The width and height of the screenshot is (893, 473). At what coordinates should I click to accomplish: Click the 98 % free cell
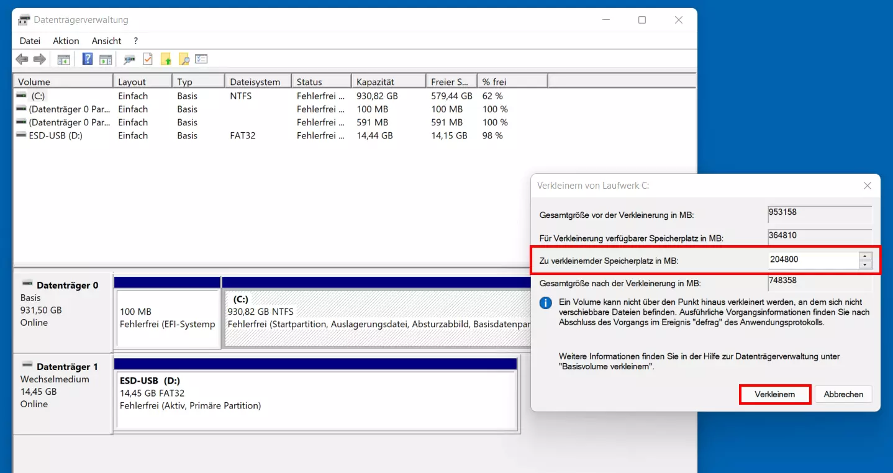[x=492, y=135]
